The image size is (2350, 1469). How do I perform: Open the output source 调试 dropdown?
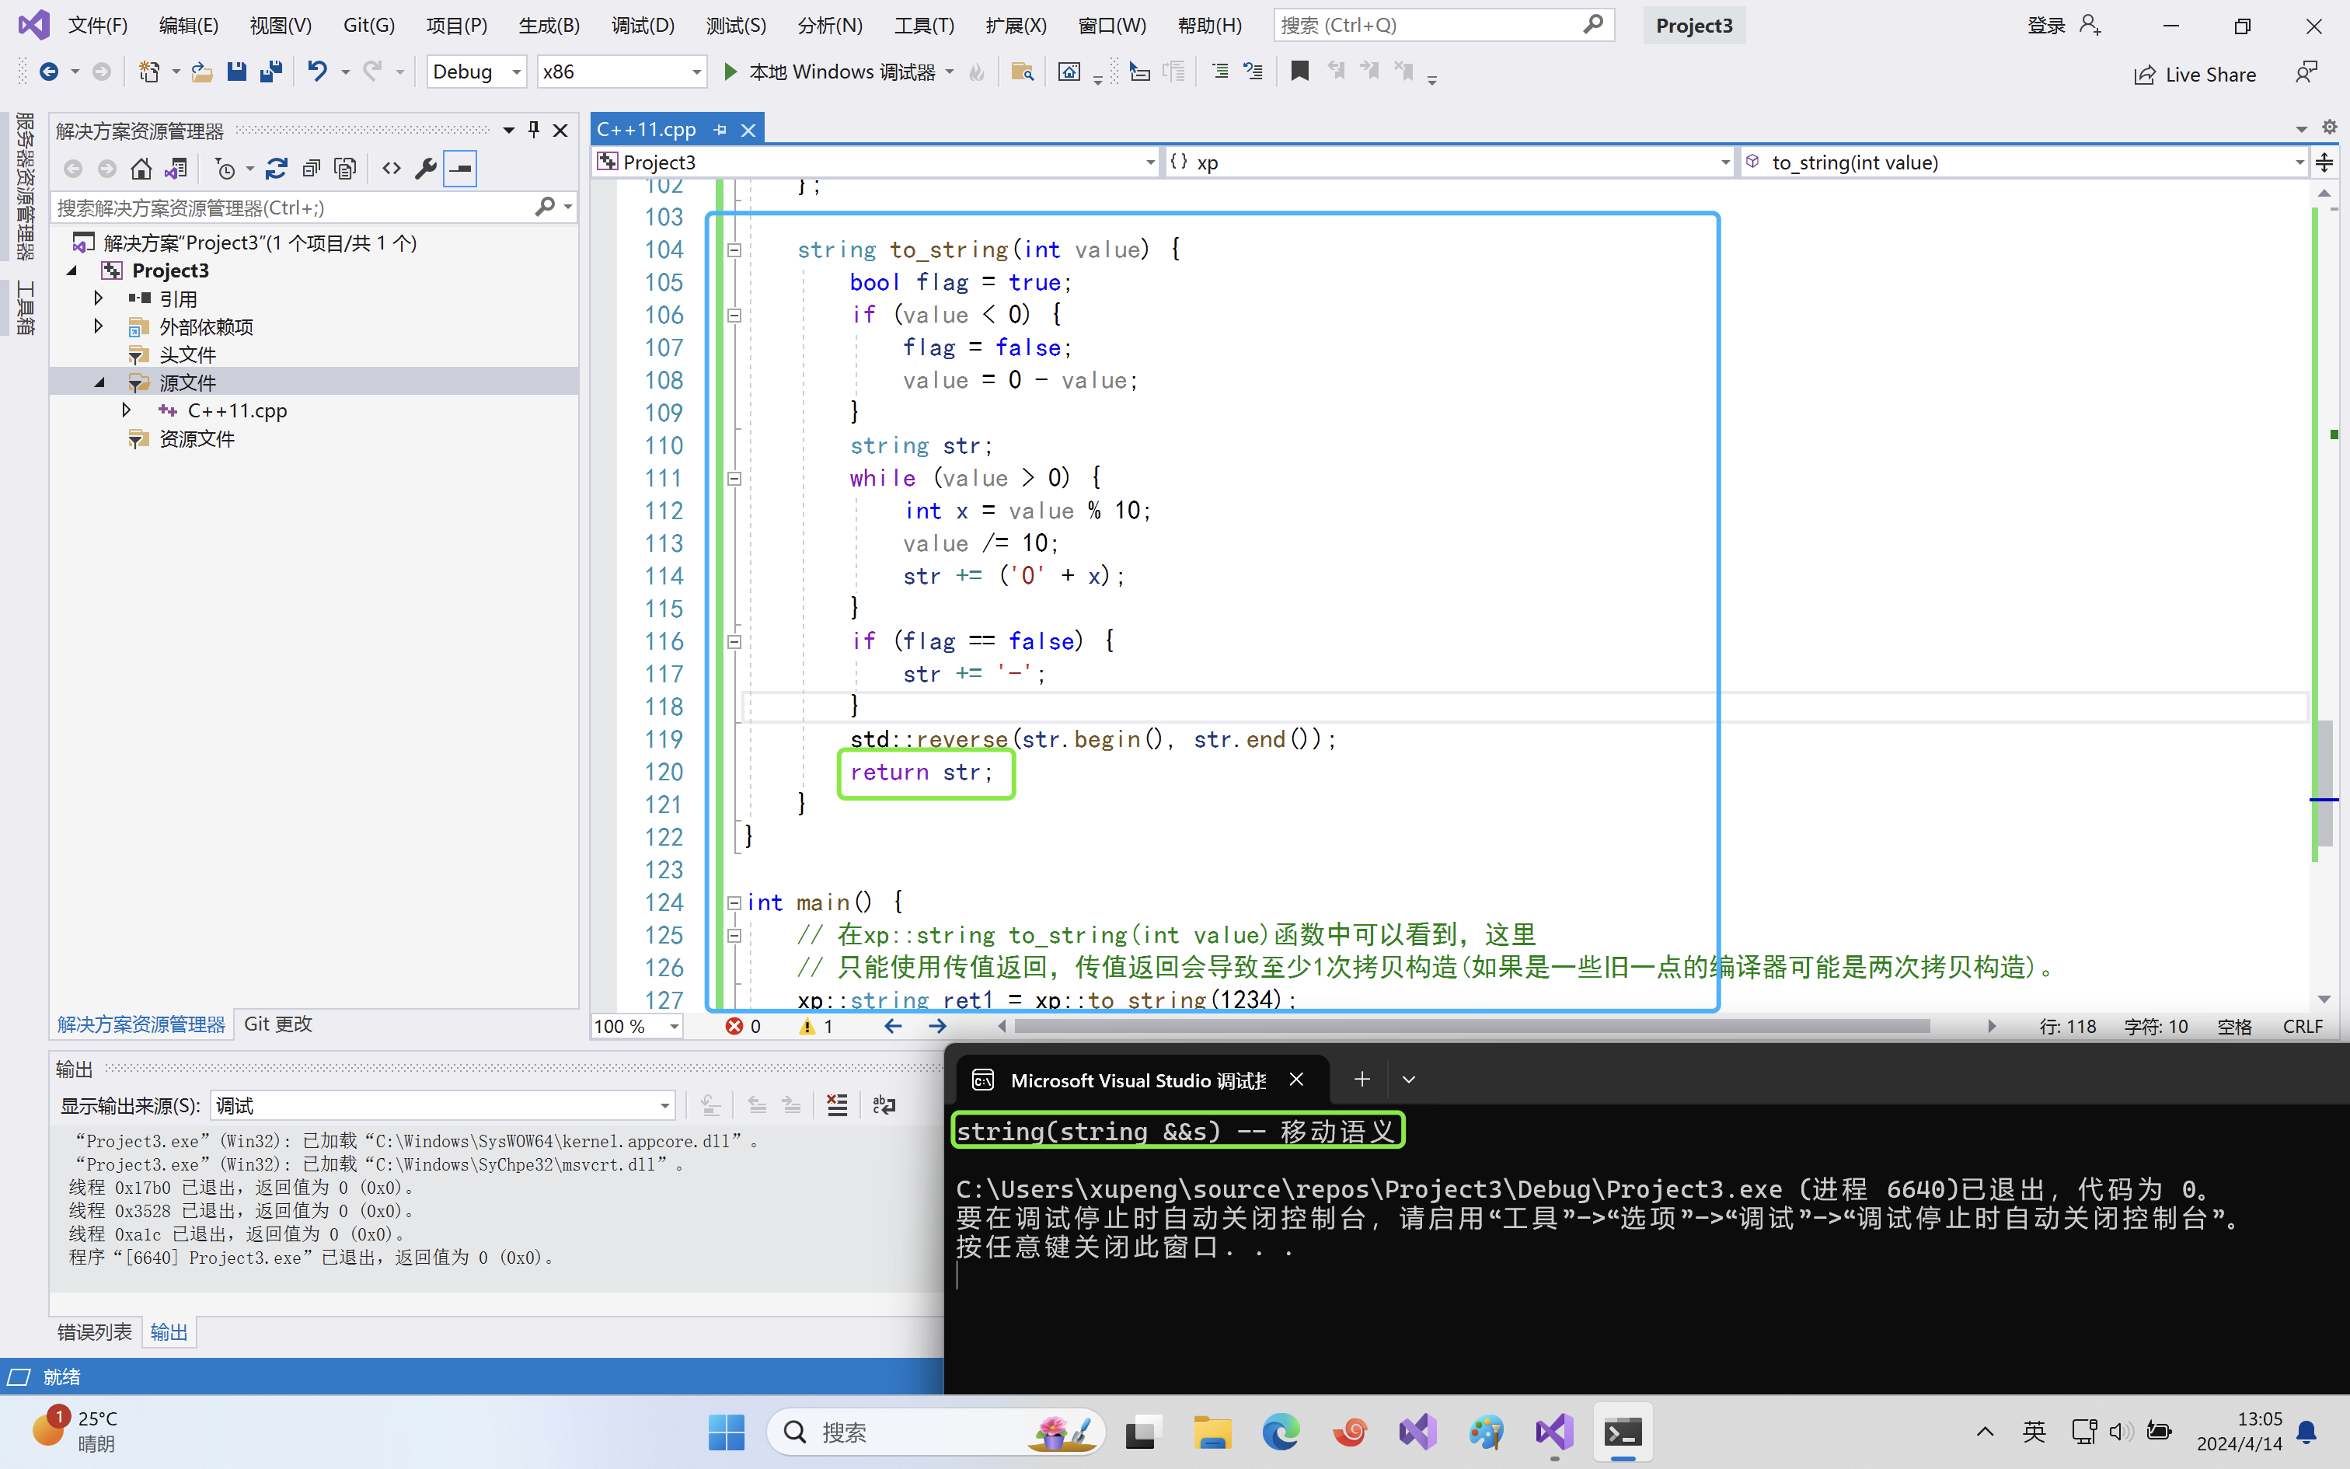(664, 1105)
